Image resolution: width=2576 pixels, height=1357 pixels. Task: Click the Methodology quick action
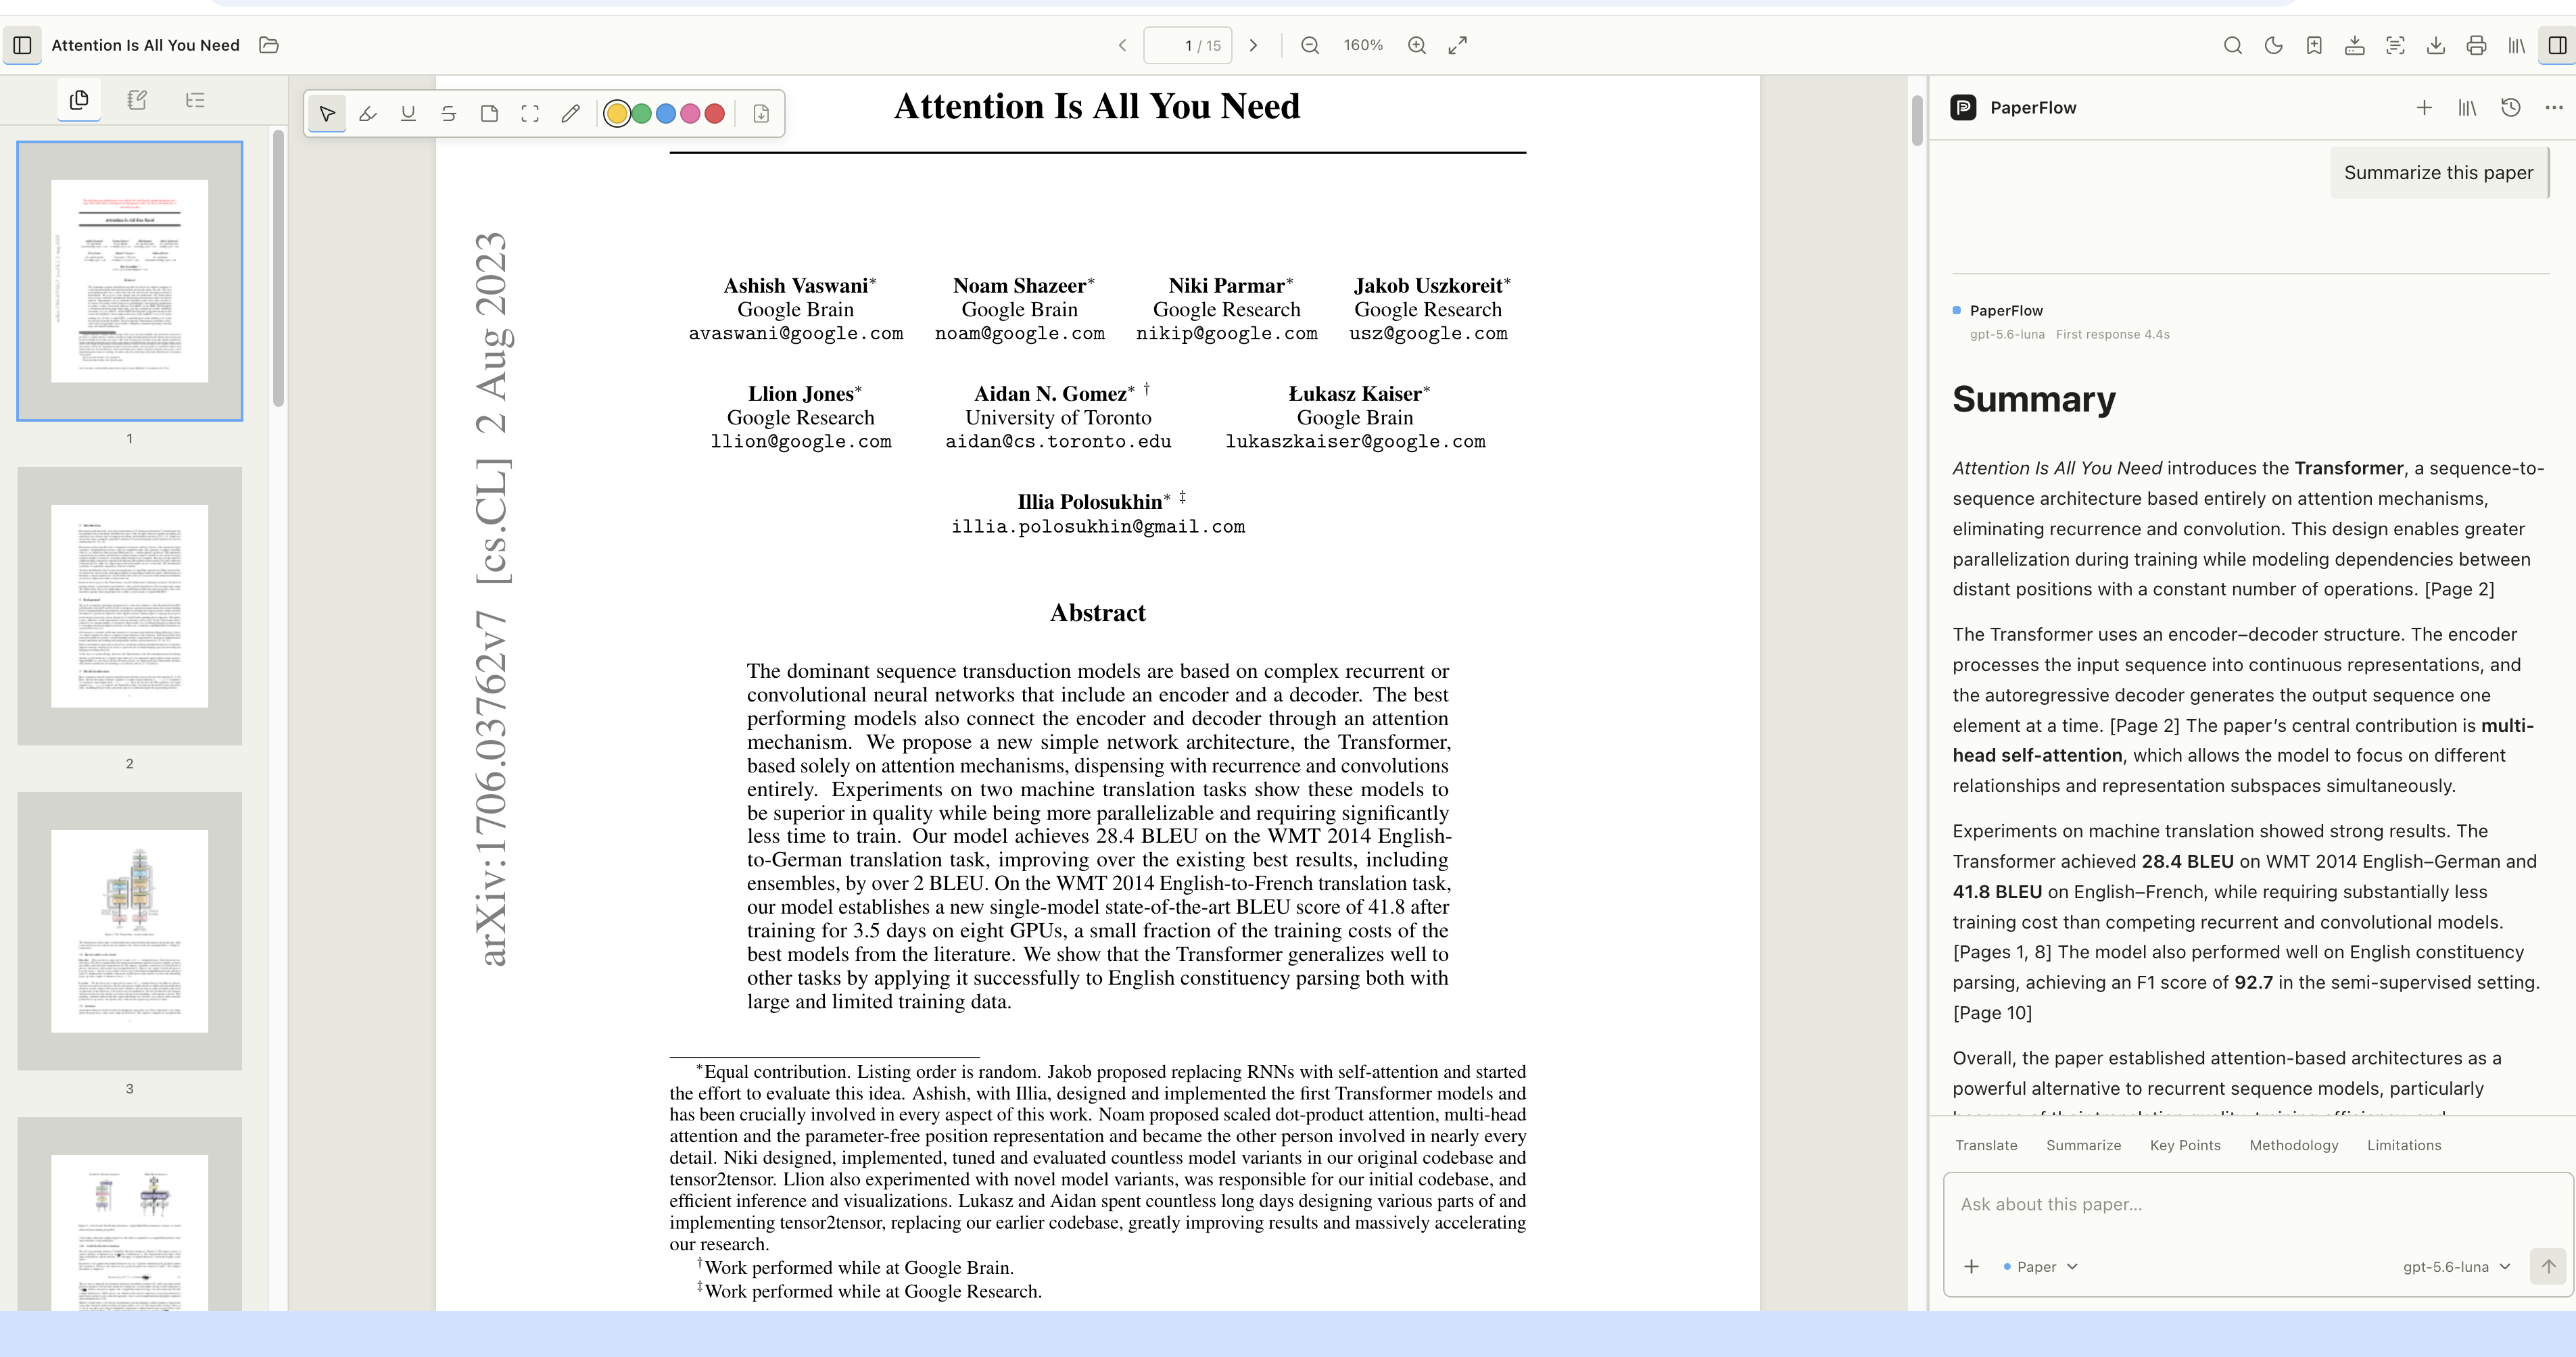click(2294, 1145)
